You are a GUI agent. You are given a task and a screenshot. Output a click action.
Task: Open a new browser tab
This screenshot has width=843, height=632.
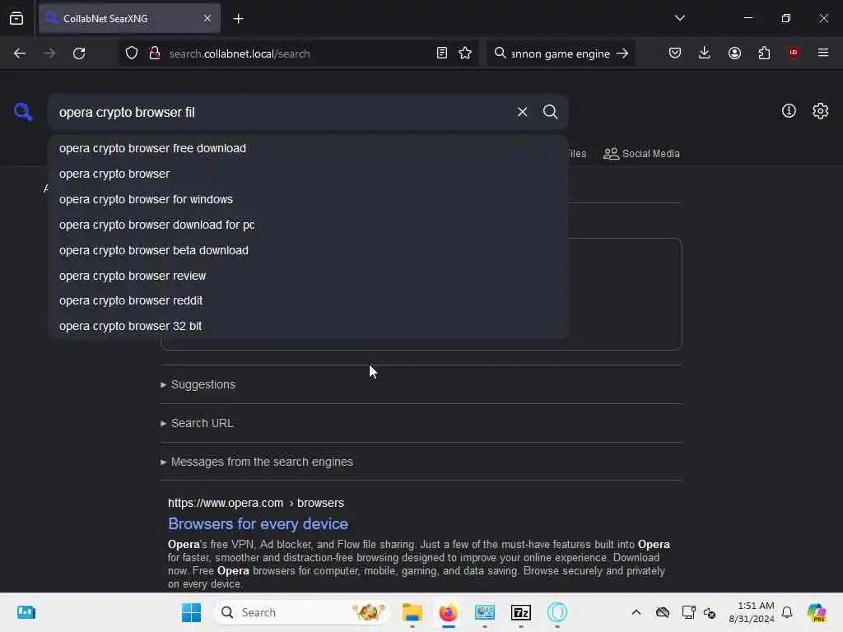[x=238, y=19]
